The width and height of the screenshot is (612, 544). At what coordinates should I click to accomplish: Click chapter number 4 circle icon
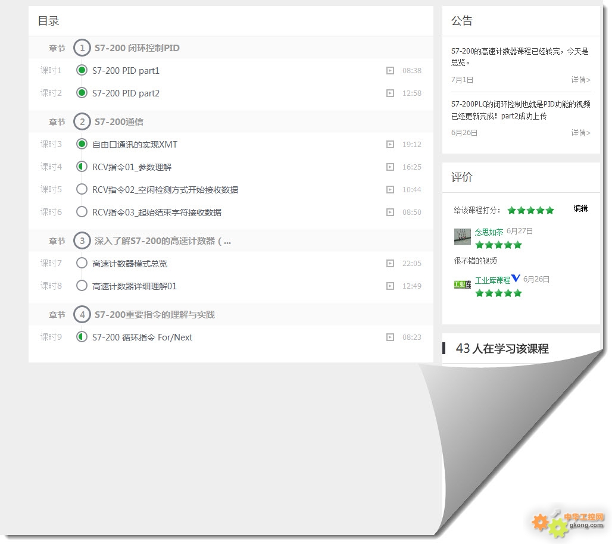coord(82,314)
